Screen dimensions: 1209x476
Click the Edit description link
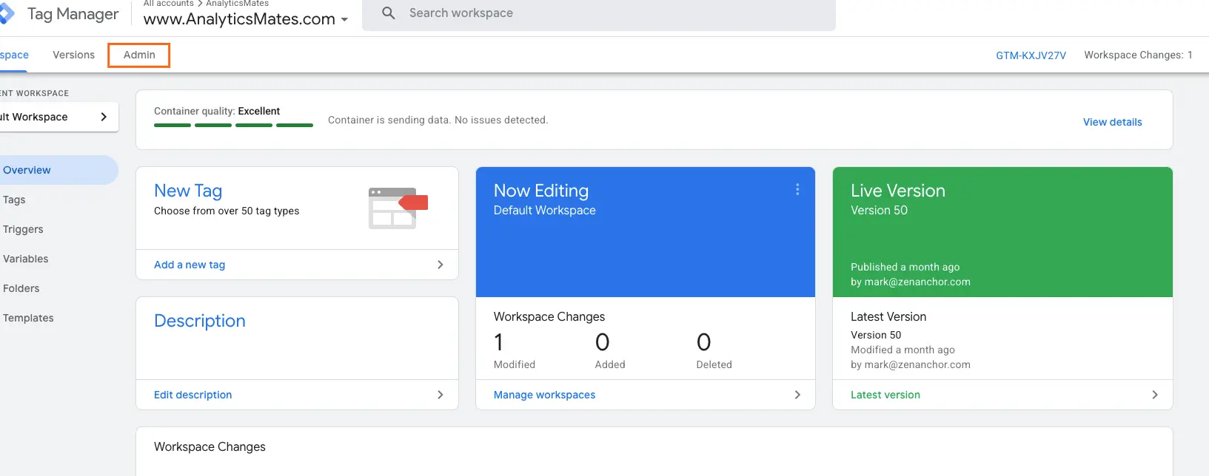[x=193, y=395]
